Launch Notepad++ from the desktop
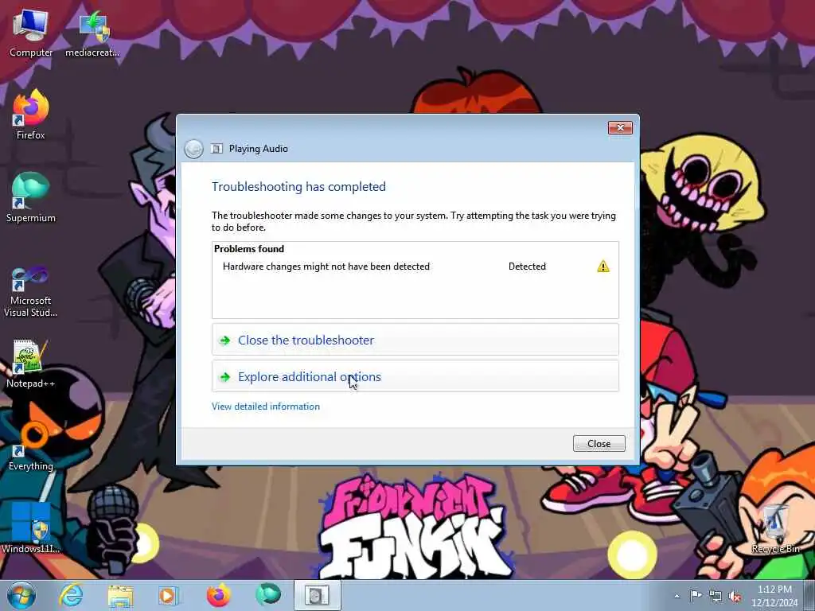815x611 pixels. click(30, 364)
